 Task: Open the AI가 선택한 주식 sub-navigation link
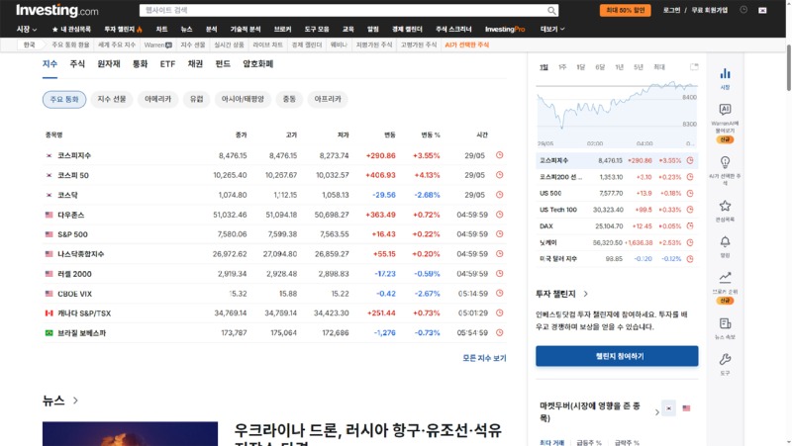click(x=466, y=45)
